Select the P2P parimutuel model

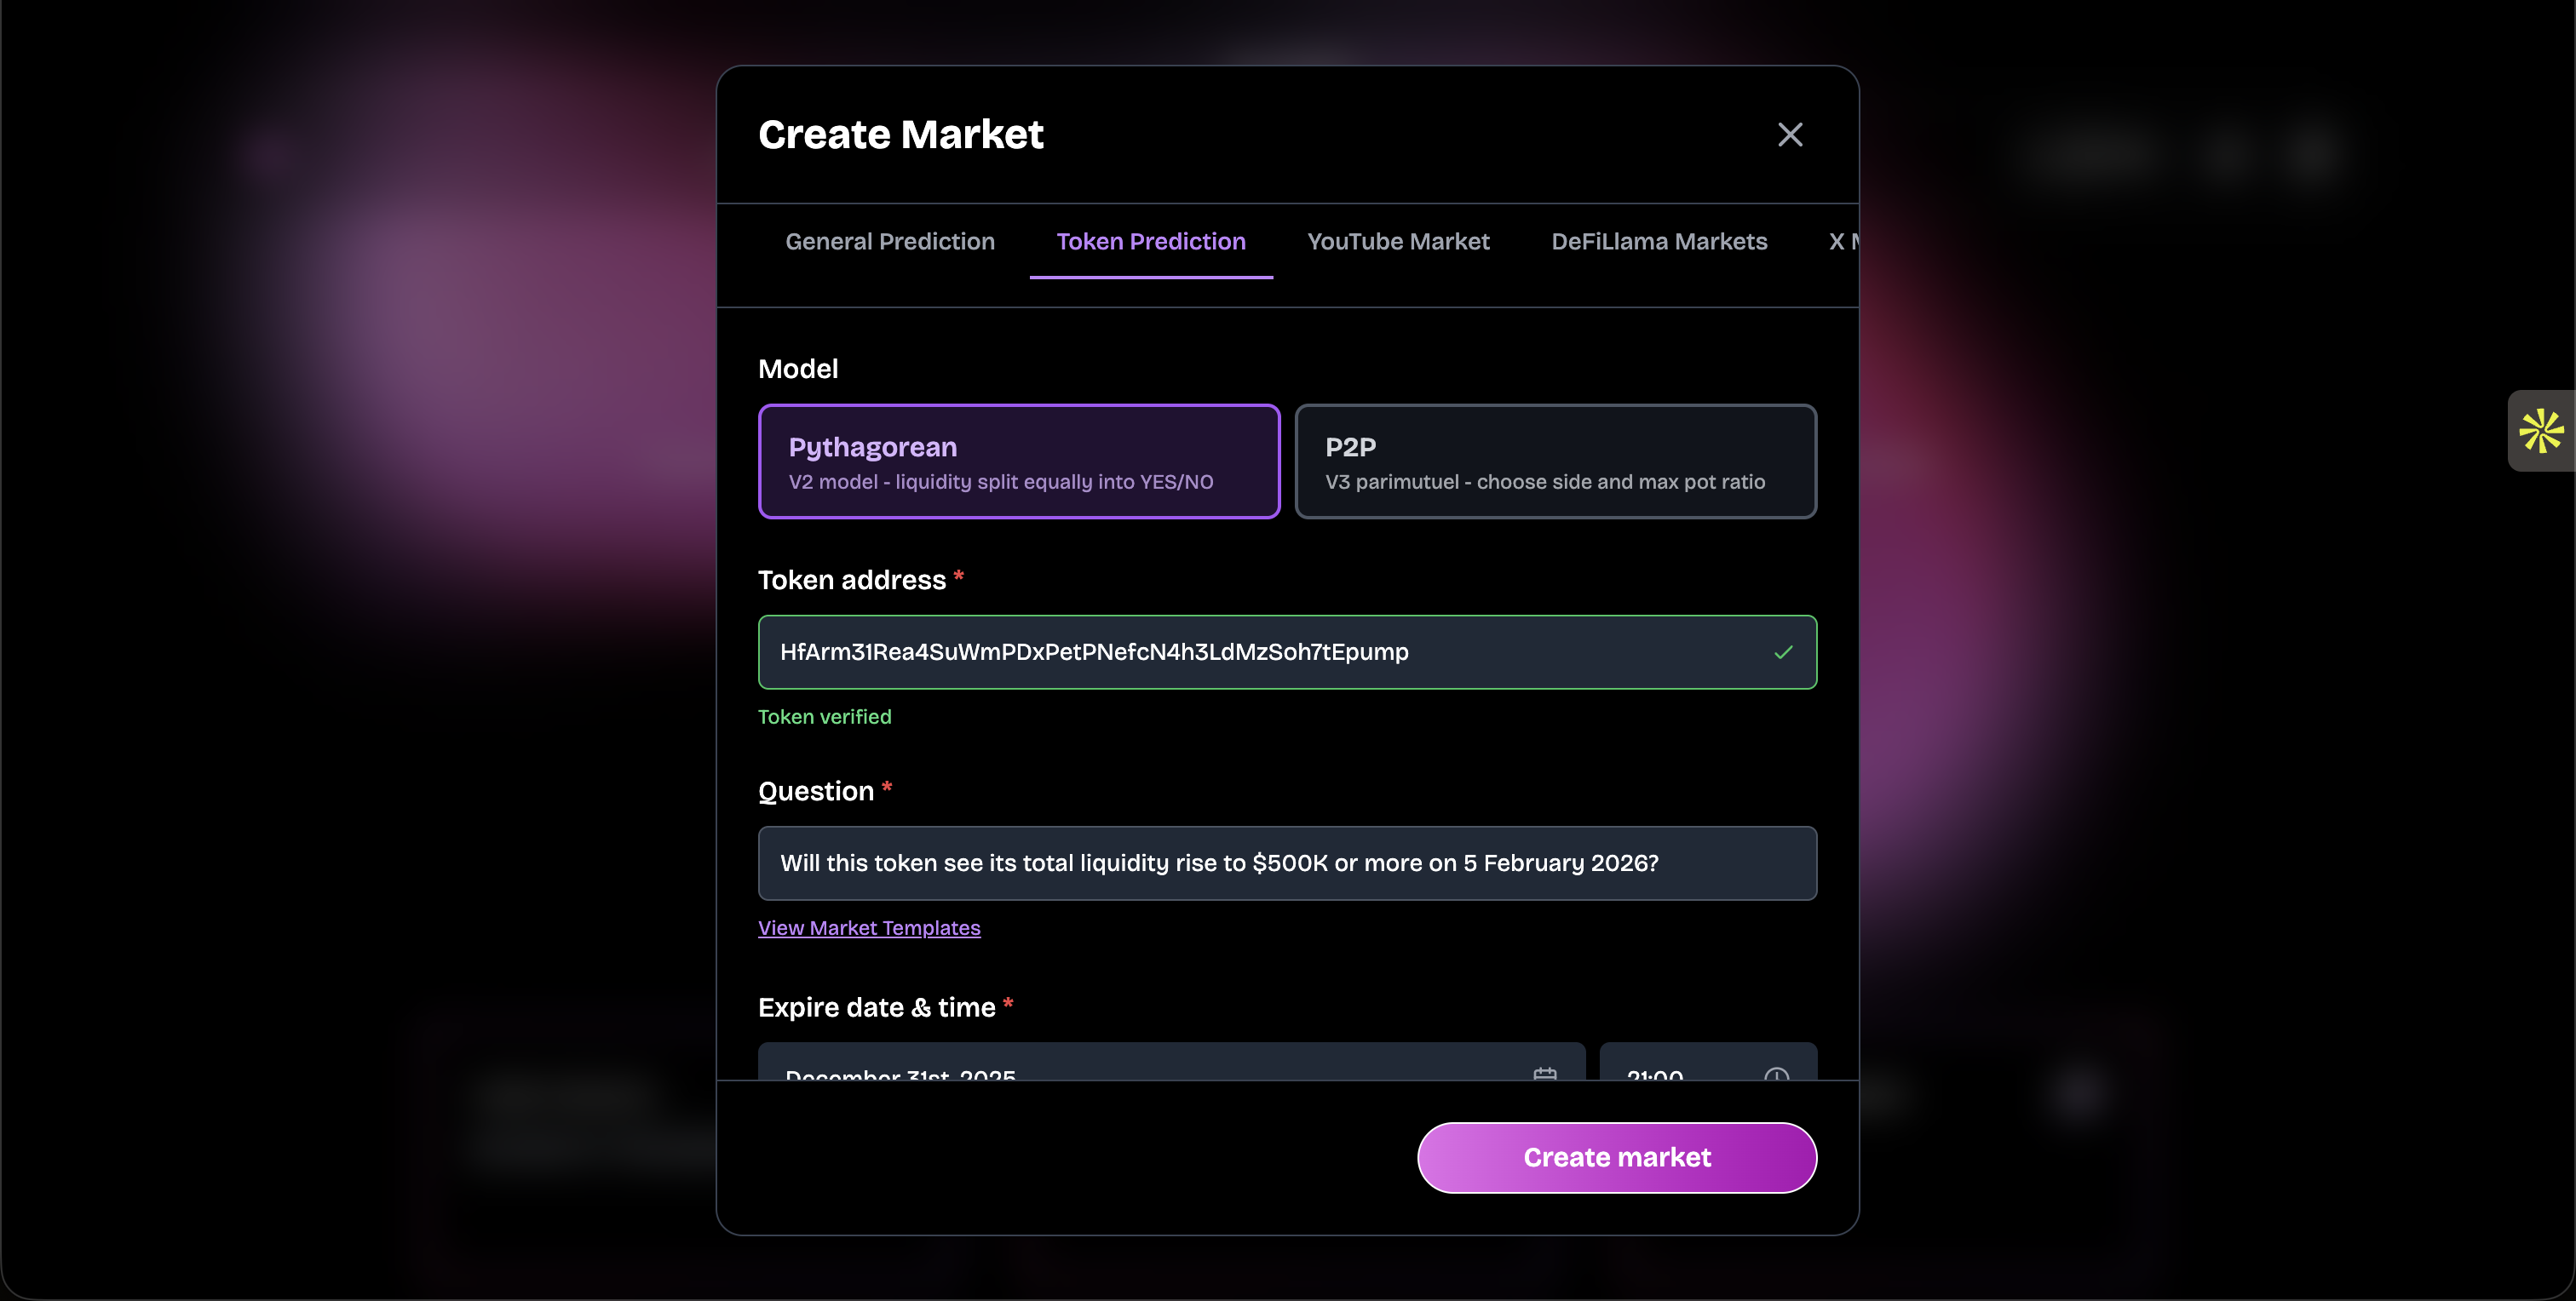[1556, 461]
